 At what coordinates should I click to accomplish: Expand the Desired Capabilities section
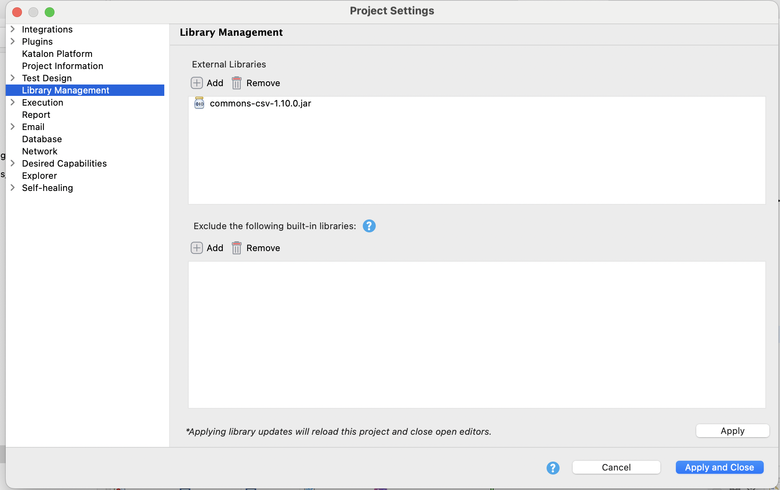13,163
